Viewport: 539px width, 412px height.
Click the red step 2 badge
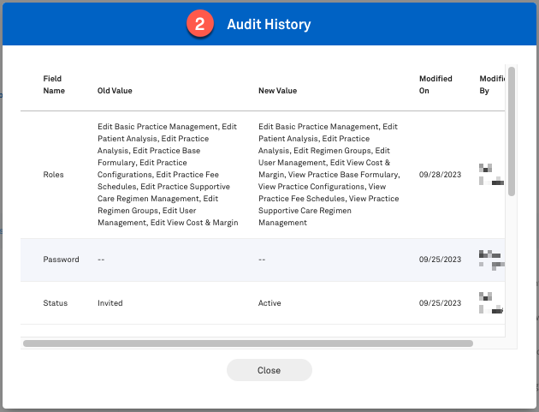coord(198,24)
